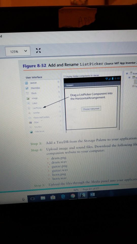
Task: Click the 'Choose Instrument' button in viewer
Action: pos(91,109)
